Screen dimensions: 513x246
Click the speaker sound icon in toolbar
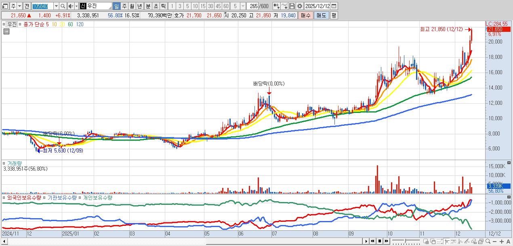click(x=71, y=6)
